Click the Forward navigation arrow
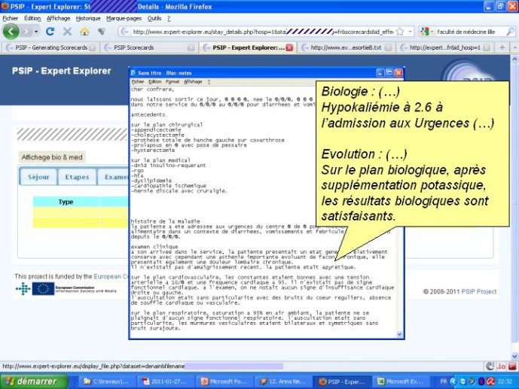The image size is (519, 389). (x=26, y=32)
